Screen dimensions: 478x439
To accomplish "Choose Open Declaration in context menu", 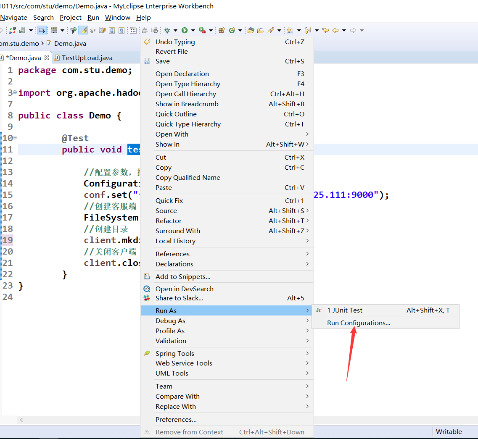I will coord(227,74).
